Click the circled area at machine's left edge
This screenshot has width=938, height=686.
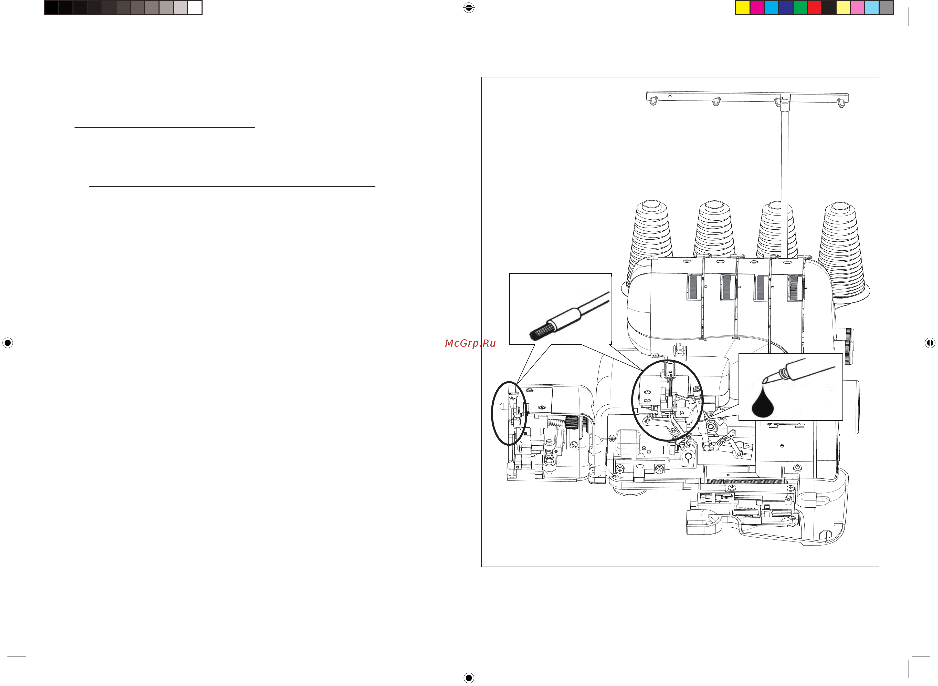tap(509, 413)
